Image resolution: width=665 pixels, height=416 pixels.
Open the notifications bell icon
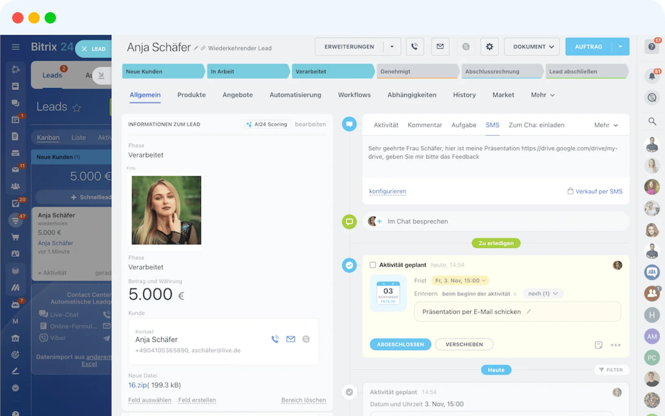click(652, 76)
